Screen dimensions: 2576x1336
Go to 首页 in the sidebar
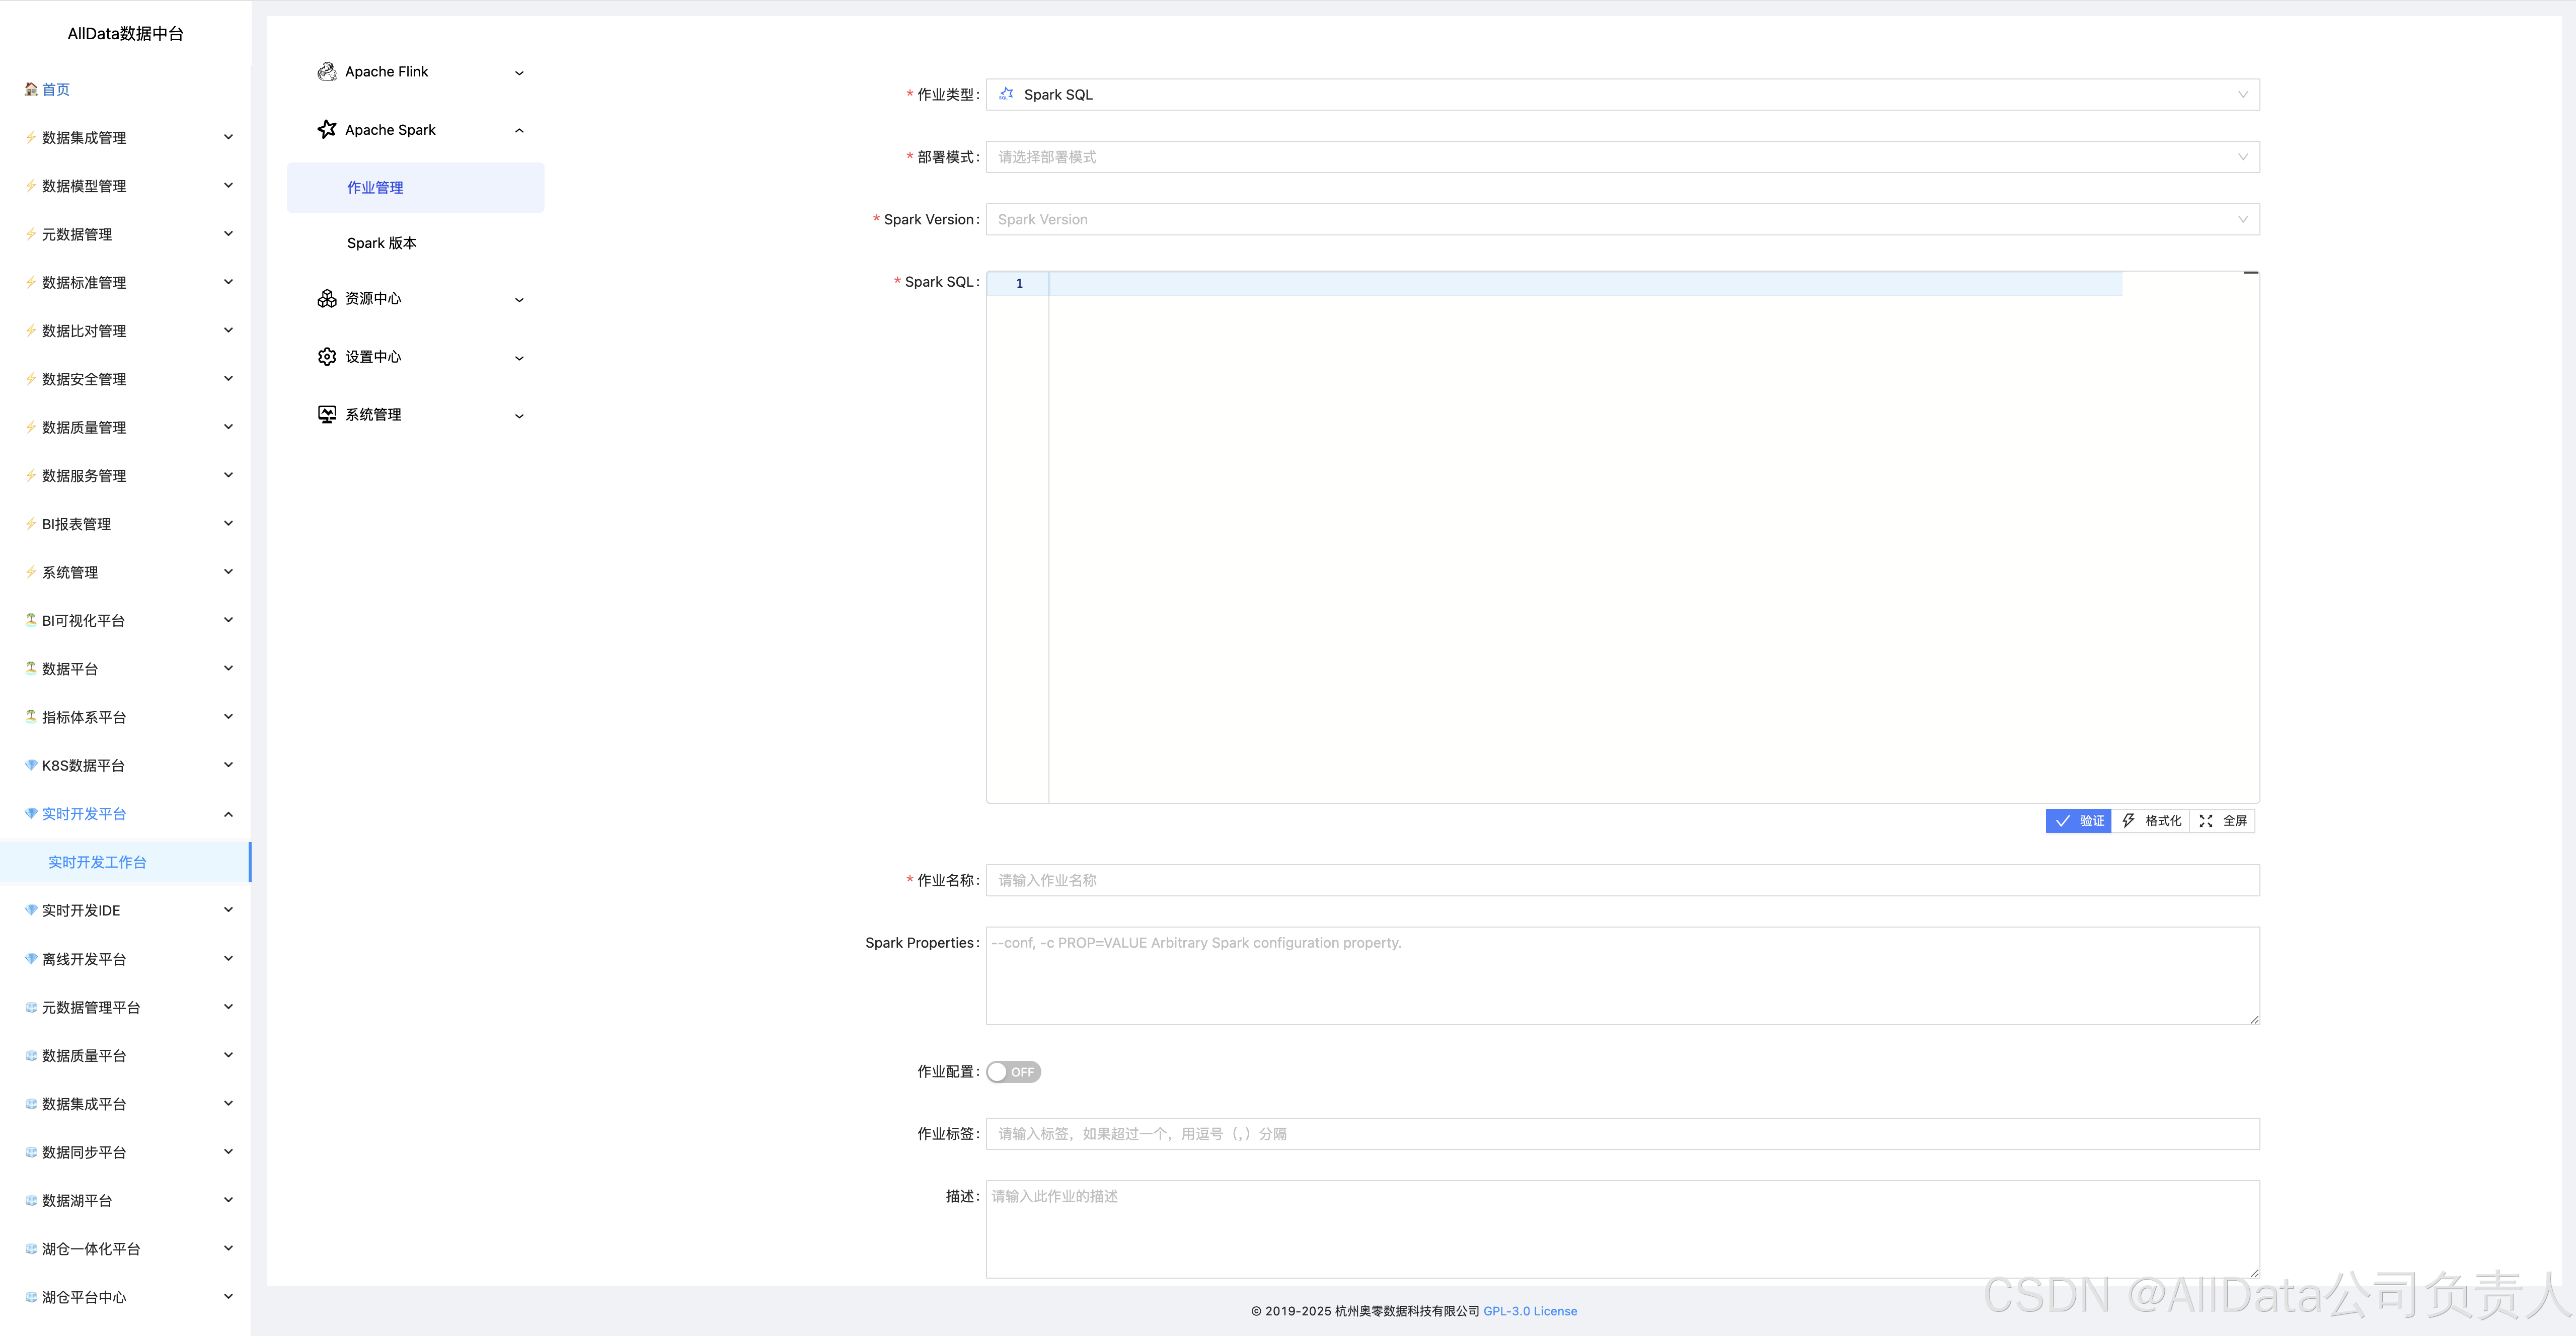(x=55, y=89)
